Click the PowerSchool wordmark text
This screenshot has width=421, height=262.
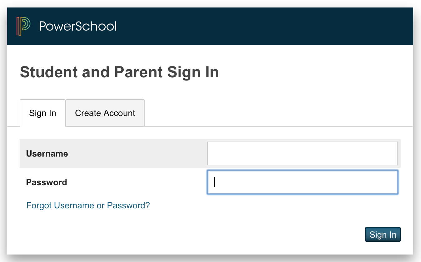78,26
